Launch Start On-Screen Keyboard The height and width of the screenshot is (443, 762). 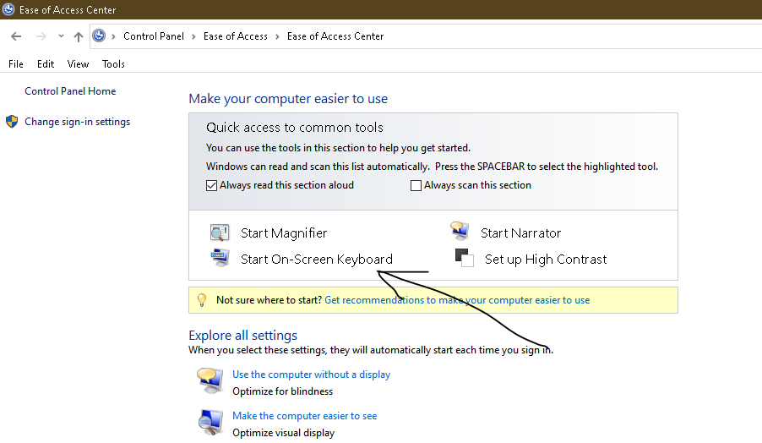(317, 260)
